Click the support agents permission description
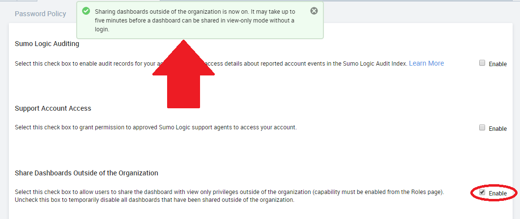The width and height of the screenshot is (520, 219). [155, 127]
